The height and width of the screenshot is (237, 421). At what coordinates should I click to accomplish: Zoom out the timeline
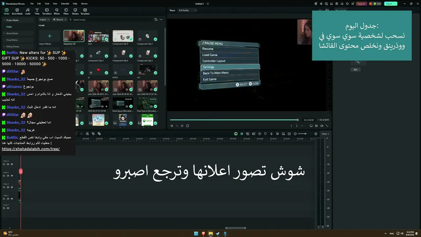[x=295, y=134]
